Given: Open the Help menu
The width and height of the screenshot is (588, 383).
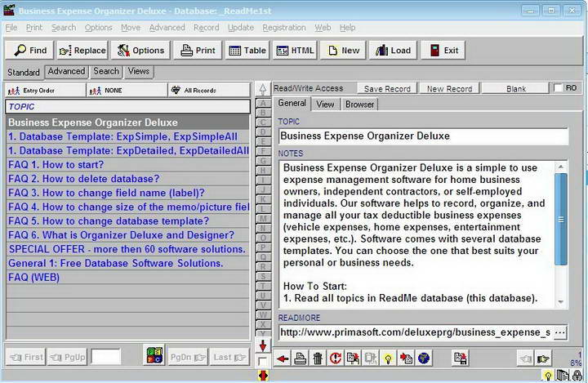Looking at the screenshot, I should pyautogui.click(x=348, y=28).
